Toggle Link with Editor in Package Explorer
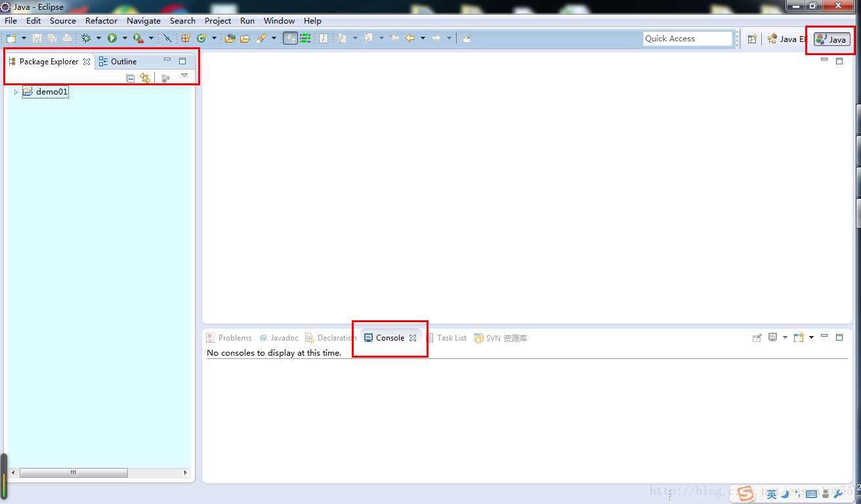This screenshot has width=861, height=504. point(145,78)
